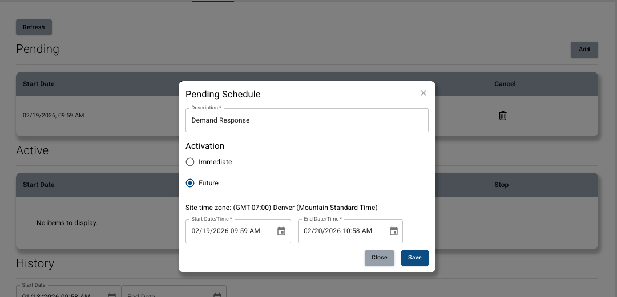Click the Add button for Pending
The image size is (617, 297).
tap(584, 50)
